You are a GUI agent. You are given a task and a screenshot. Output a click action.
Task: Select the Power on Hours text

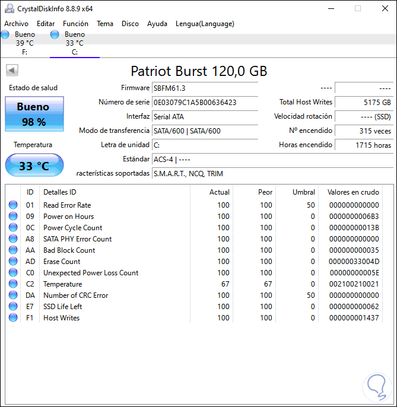pyautogui.click(x=69, y=216)
